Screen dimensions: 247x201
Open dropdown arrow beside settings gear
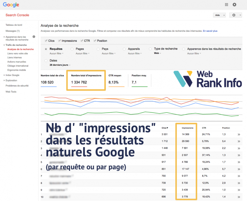pyautogui.click(x=240, y=15)
